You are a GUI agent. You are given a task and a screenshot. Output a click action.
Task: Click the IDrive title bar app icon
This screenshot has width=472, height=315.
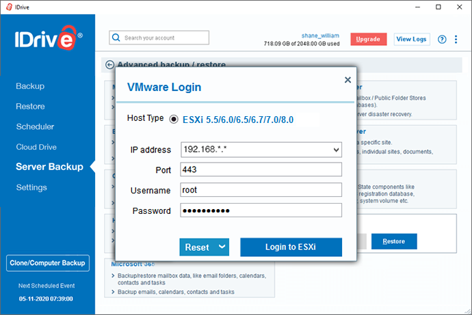pos(10,7)
